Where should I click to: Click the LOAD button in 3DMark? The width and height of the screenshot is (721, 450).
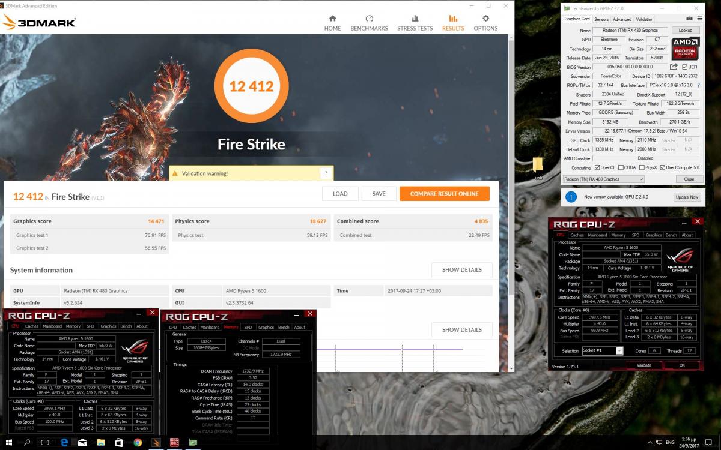pos(340,194)
